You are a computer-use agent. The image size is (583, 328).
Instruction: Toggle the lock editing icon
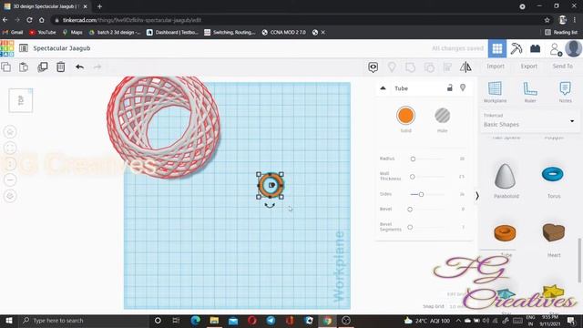tap(449, 87)
